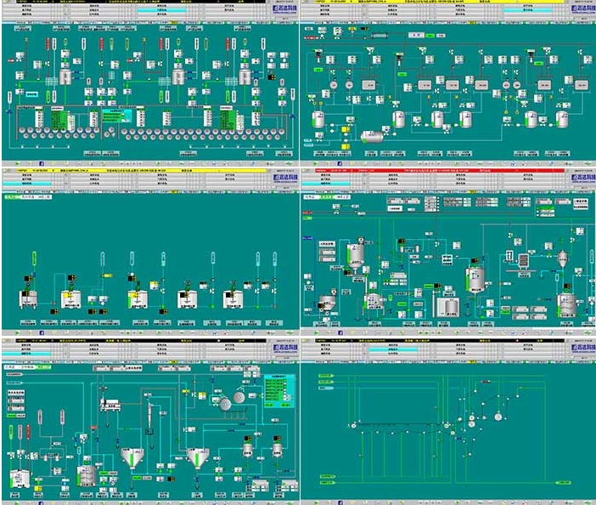Click middle silver vessel above the round cleaners
This screenshot has height=505, width=596.
point(178,77)
